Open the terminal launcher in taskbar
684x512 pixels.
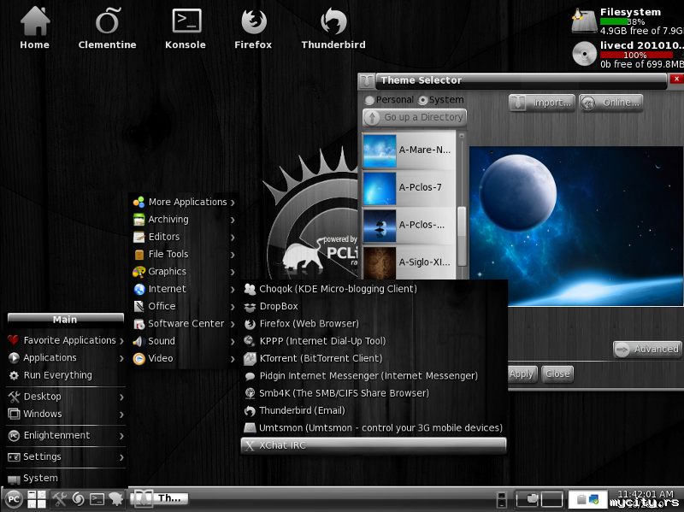(x=97, y=499)
